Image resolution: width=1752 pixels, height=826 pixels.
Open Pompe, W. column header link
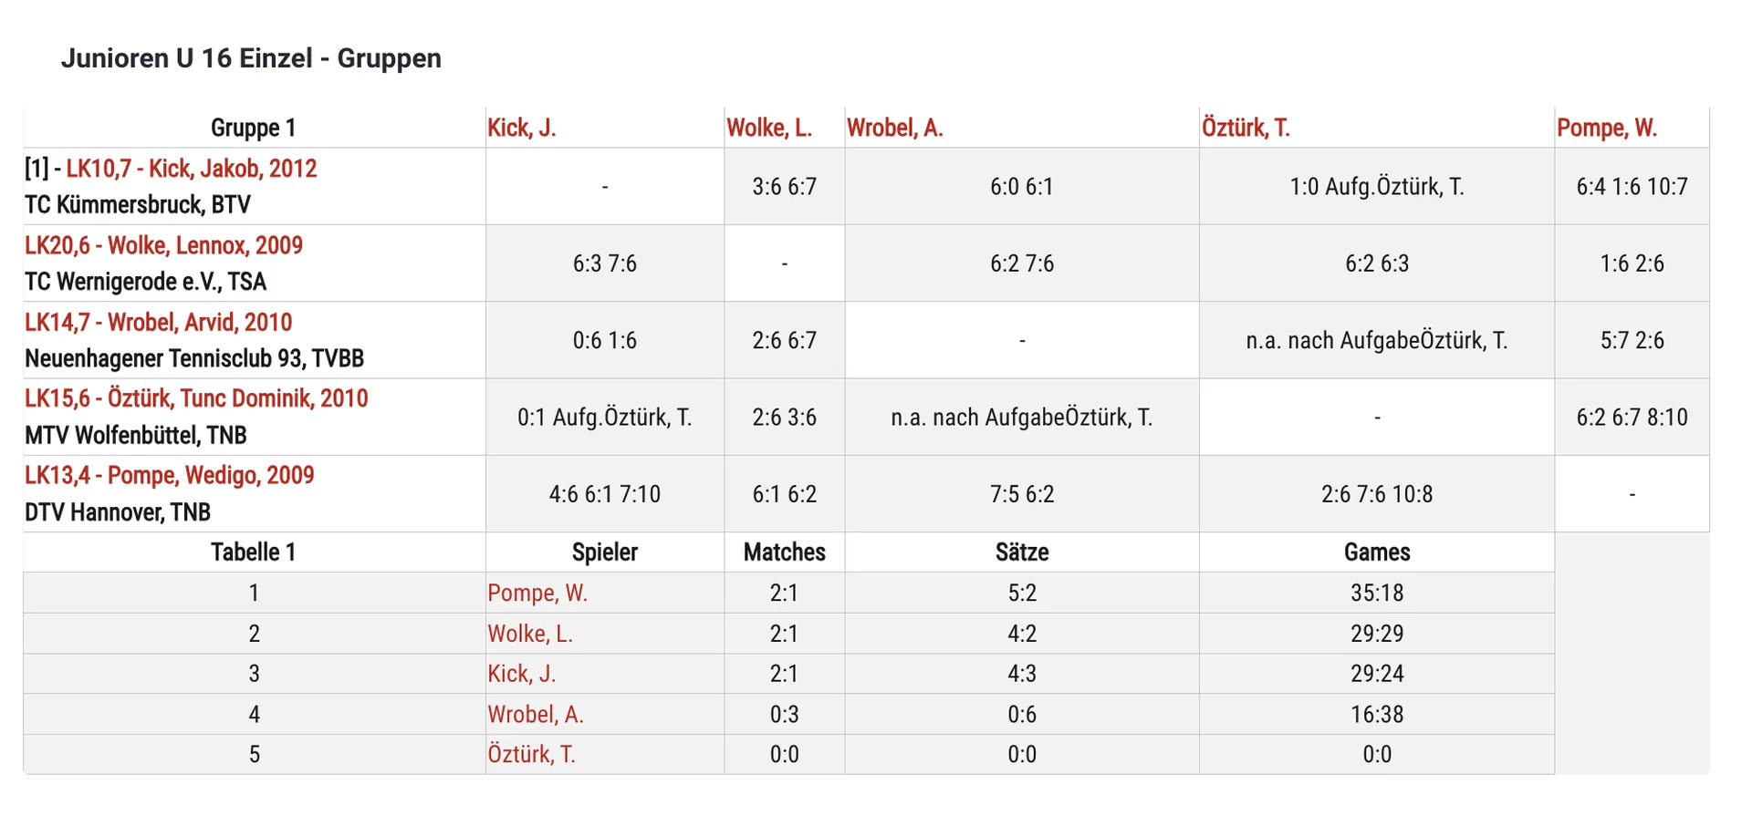pos(1607,128)
